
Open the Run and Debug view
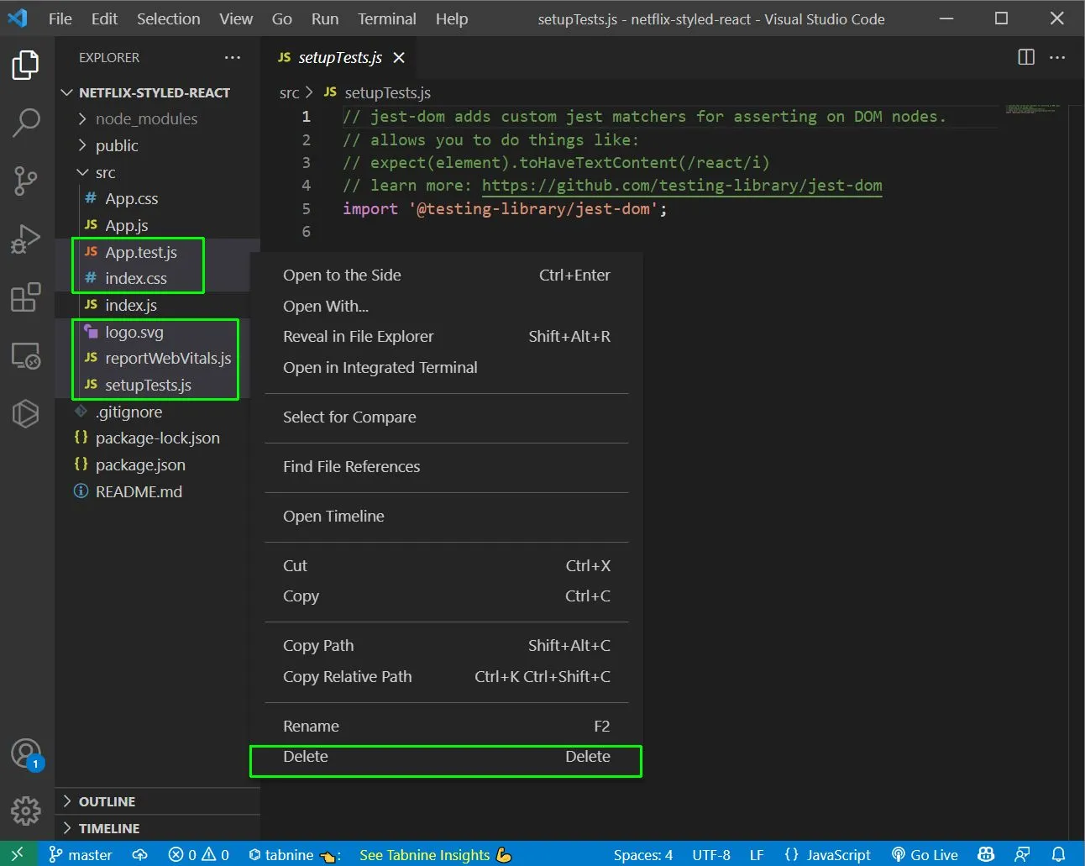26,239
